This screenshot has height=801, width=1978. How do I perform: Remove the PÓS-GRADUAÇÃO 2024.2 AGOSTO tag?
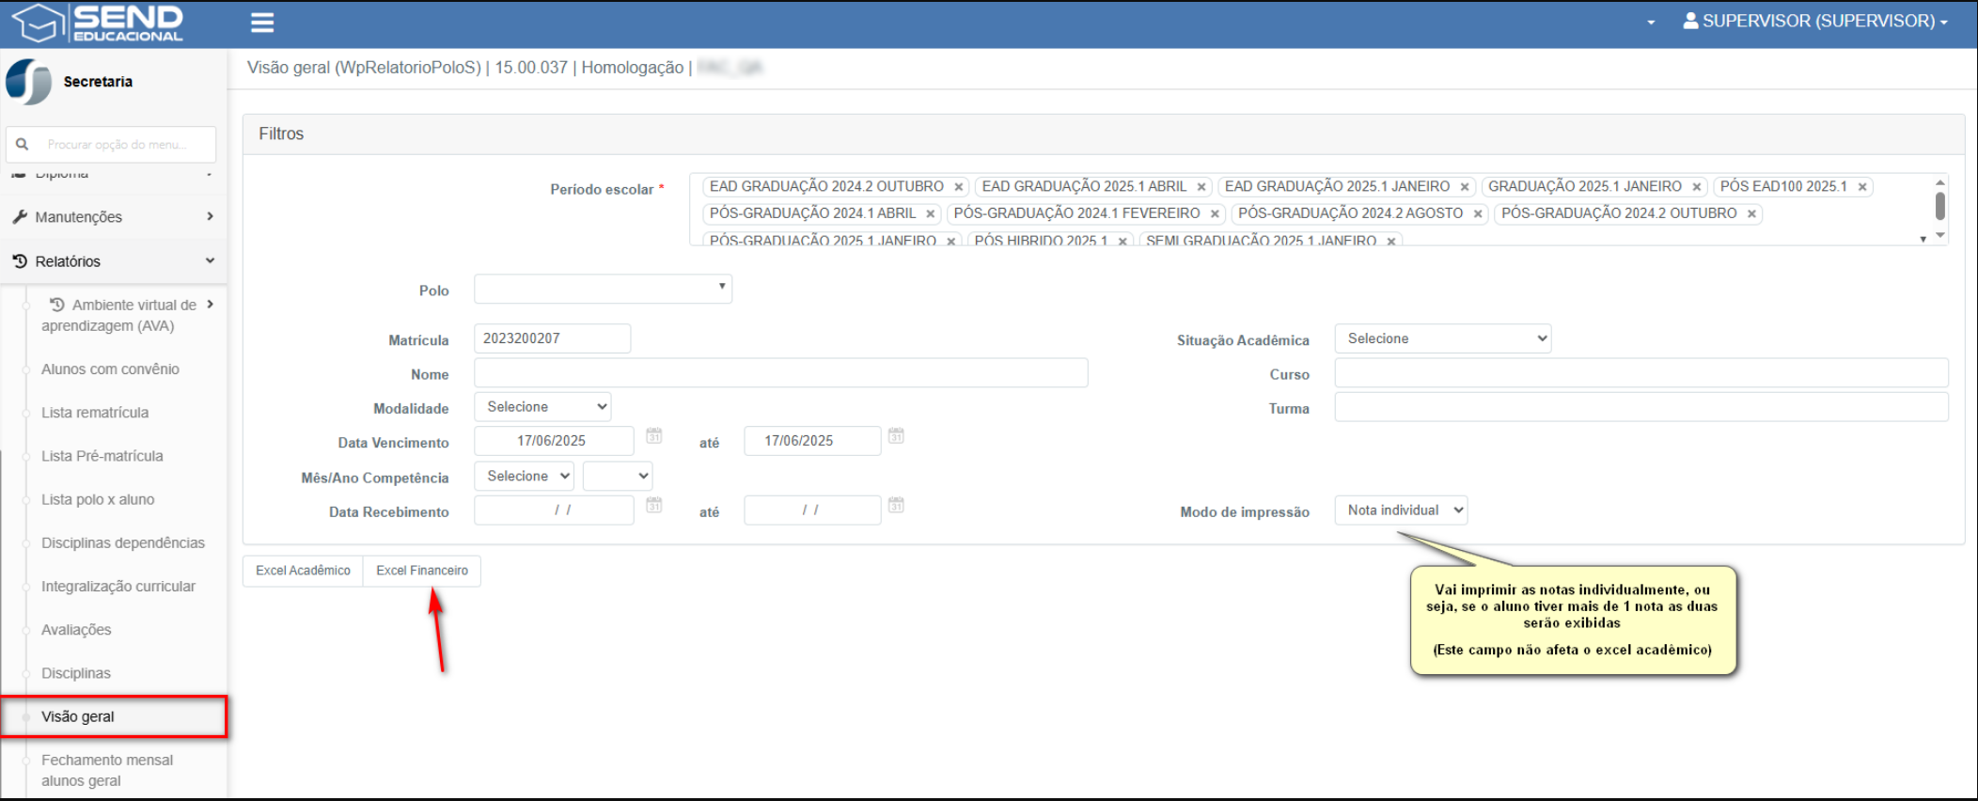(x=1478, y=214)
